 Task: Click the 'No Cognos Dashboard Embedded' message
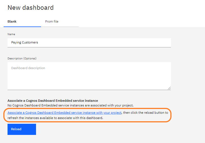(70, 105)
